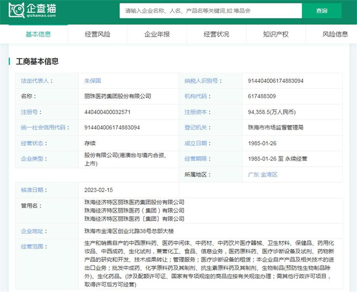Viewport: 357px width, 292px height.
Task: View the 风险信息 tab
Action: point(335,34)
